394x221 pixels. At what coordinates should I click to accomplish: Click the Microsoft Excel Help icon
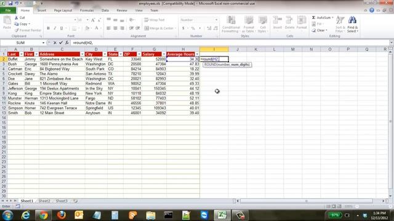point(372,10)
